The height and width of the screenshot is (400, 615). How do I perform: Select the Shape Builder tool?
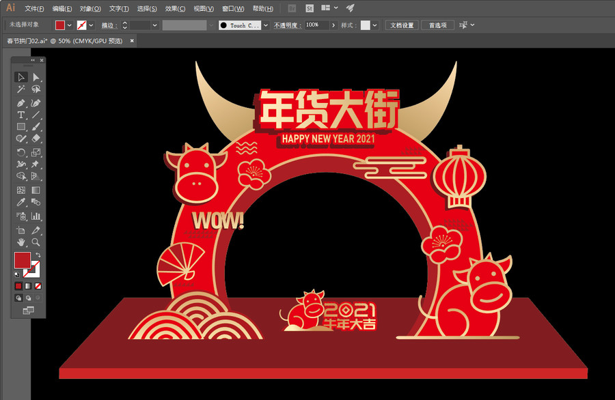21,176
